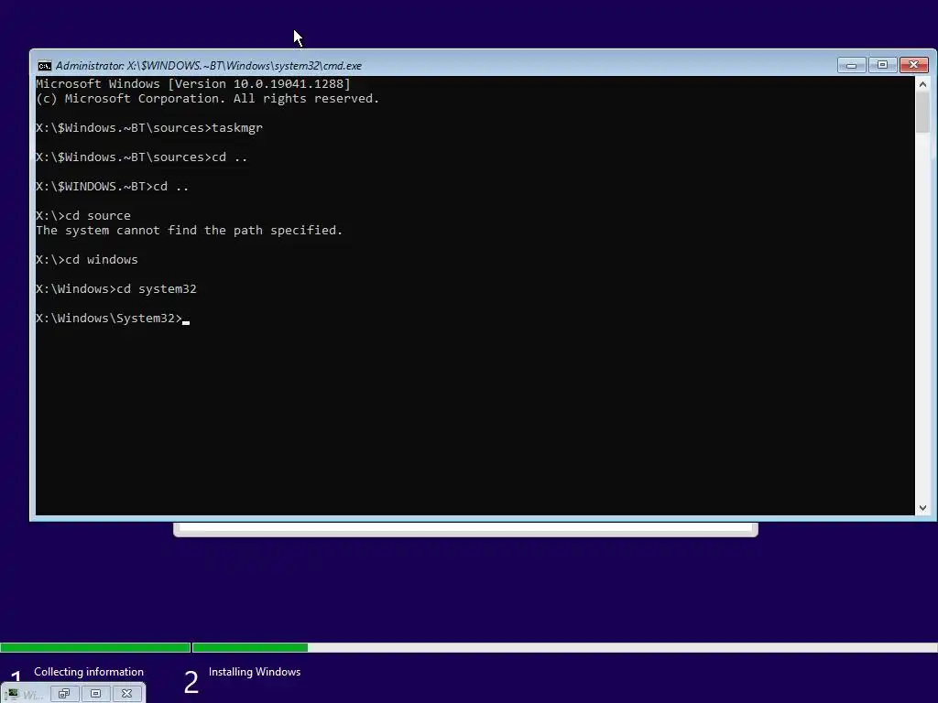938x703 pixels.
Task: Click the cmd.exe icon in the title bar
Action: 44,66
